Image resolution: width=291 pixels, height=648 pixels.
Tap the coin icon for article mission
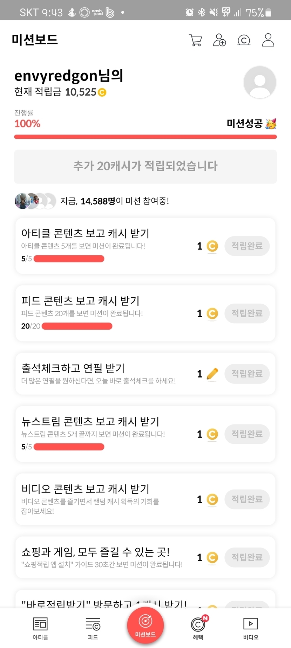tap(212, 246)
